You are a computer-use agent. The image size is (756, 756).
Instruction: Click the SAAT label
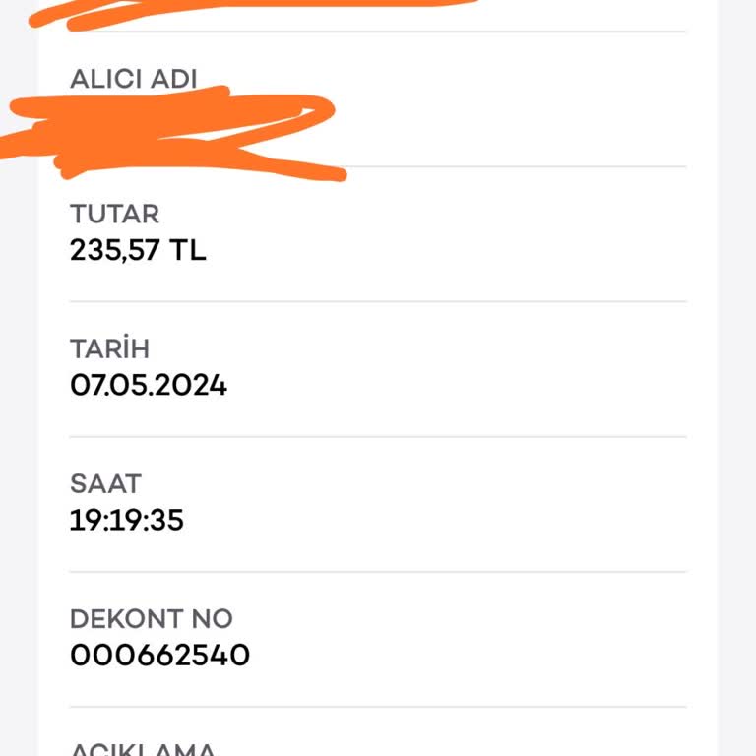pyautogui.click(x=105, y=483)
